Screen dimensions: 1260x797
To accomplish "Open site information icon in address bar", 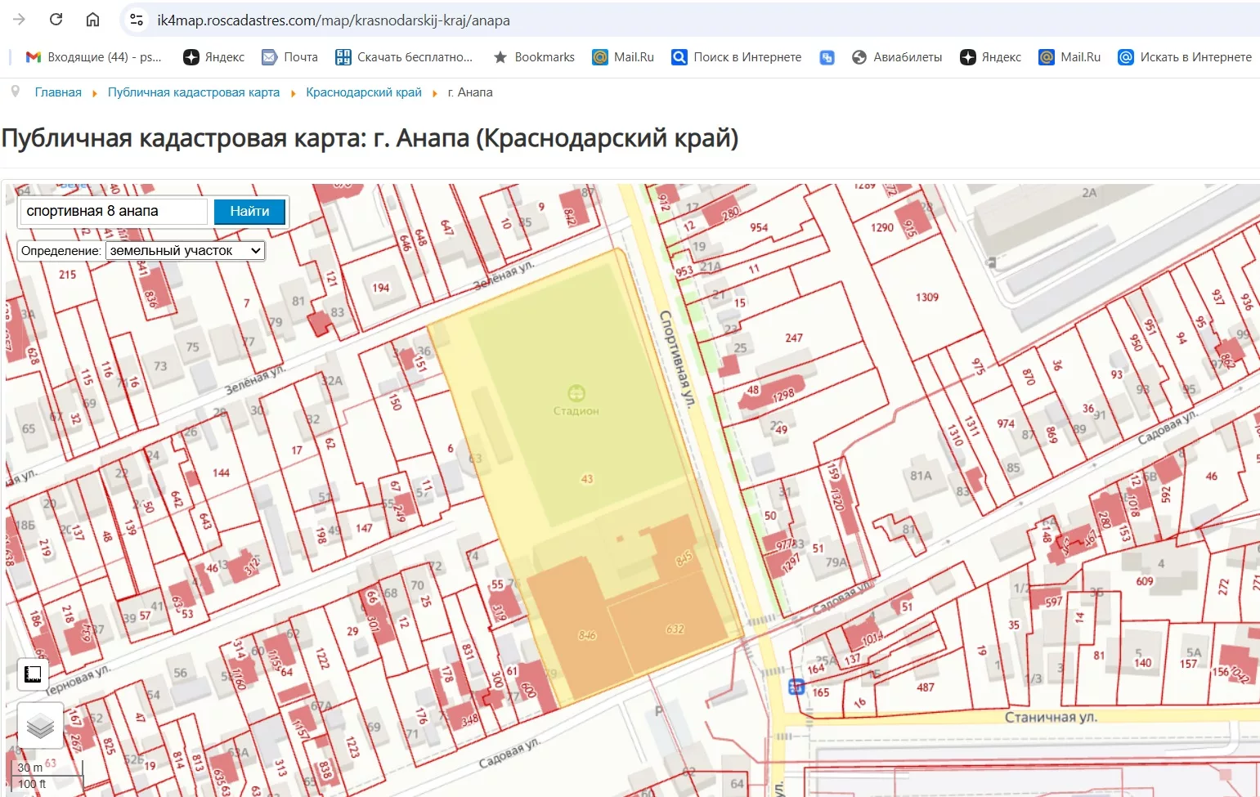I will click(x=137, y=20).
